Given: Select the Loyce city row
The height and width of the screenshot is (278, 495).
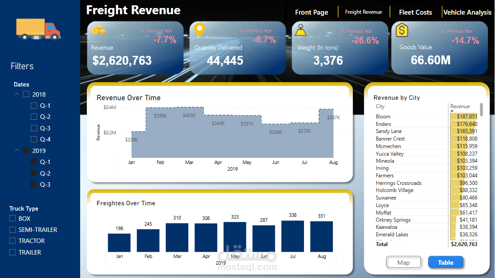Looking at the screenshot, I should click(x=426, y=205).
